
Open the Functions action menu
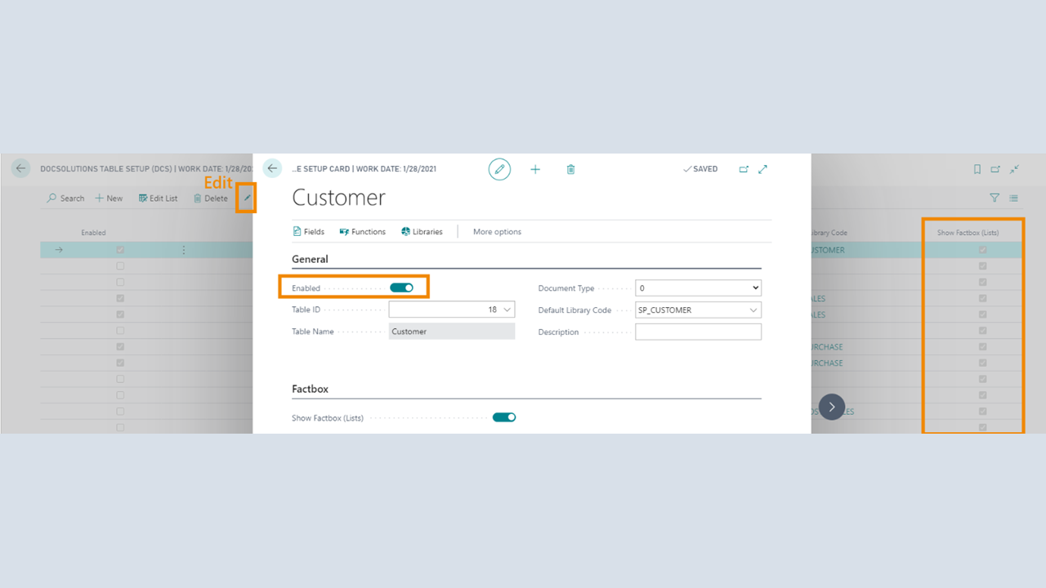tap(363, 232)
